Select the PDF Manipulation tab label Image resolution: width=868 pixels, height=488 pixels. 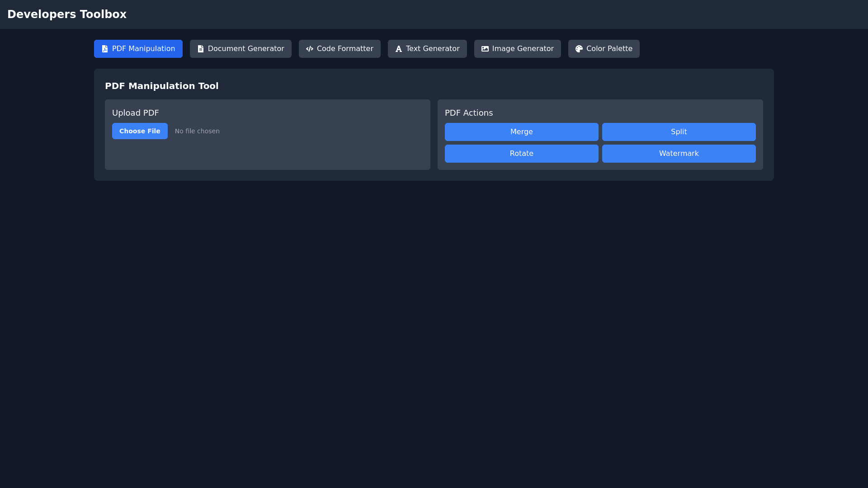pyautogui.click(x=143, y=49)
